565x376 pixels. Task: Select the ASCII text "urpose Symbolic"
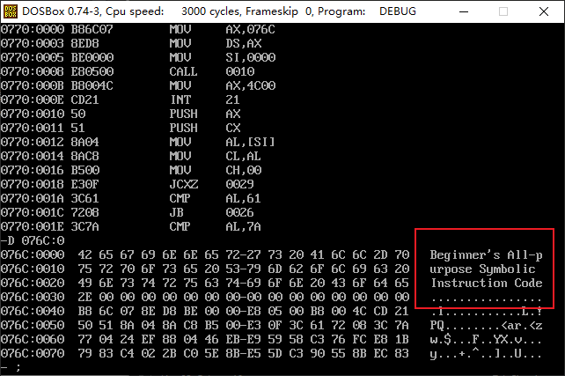482,269
